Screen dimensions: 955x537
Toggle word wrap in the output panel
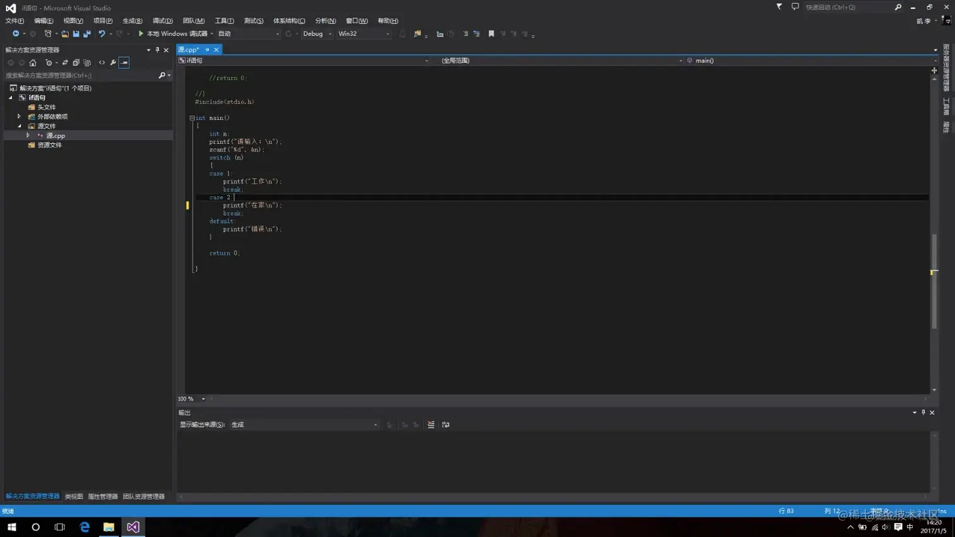tap(446, 425)
